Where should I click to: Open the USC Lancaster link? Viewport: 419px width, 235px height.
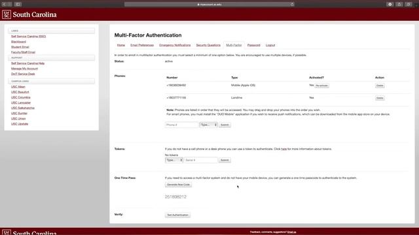(x=21, y=102)
